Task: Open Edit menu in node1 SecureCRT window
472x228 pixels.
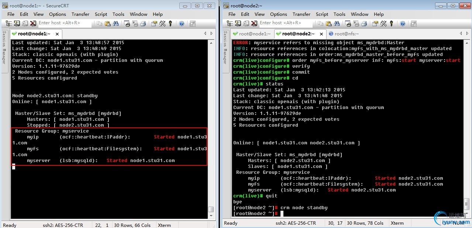Action: tap(24, 14)
